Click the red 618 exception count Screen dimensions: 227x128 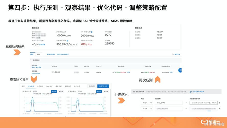[x=83, y=44]
